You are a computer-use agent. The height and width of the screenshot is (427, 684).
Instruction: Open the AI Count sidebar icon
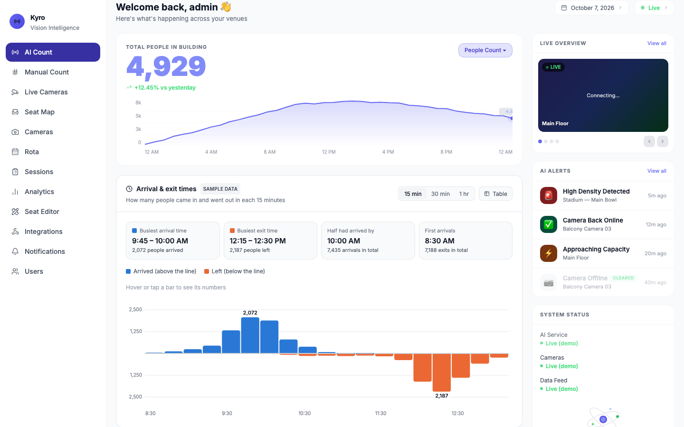15,52
